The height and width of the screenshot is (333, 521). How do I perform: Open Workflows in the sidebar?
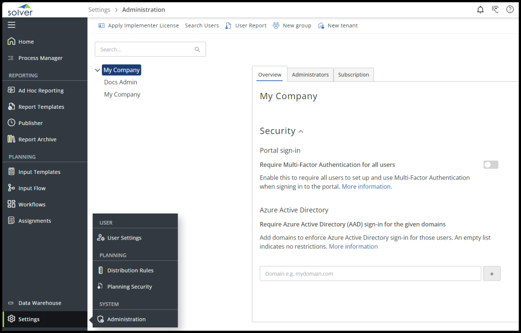(32, 204)
